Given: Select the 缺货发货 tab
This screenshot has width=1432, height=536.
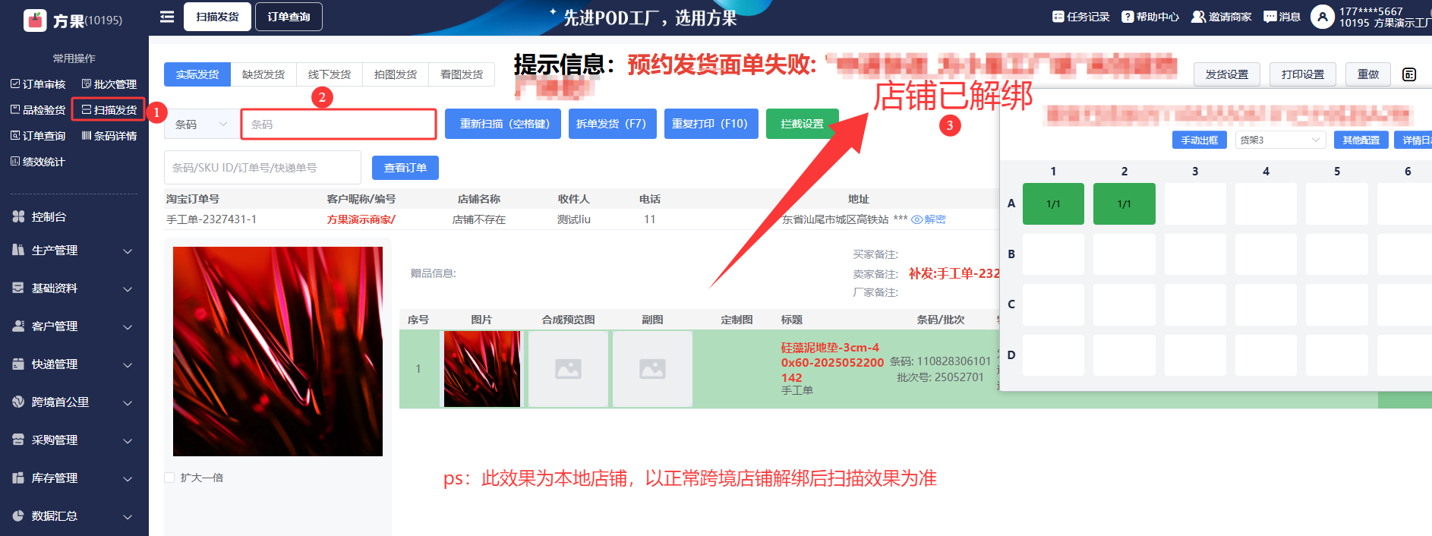Looking at the screenshot, I should pos(263,74).
